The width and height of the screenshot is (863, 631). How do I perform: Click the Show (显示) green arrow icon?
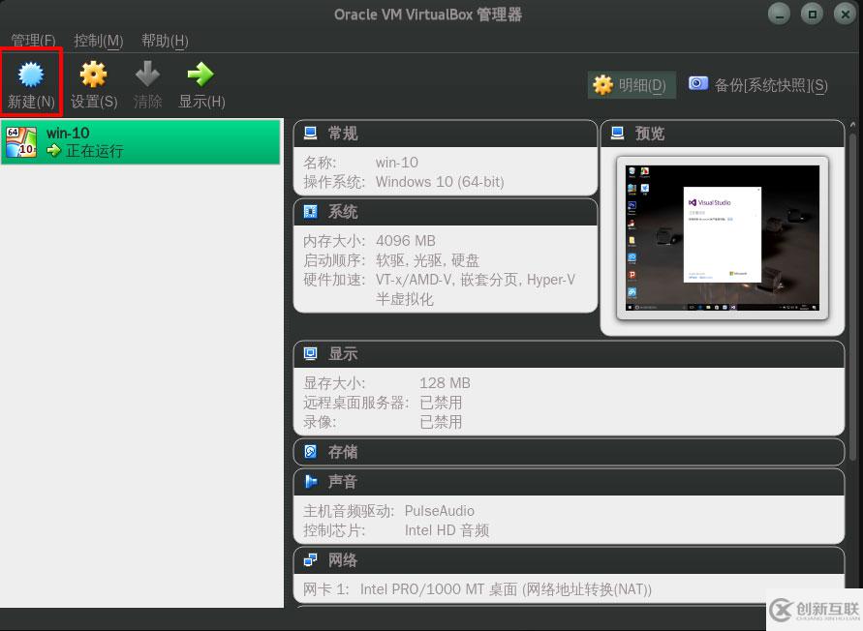point(200,75)
